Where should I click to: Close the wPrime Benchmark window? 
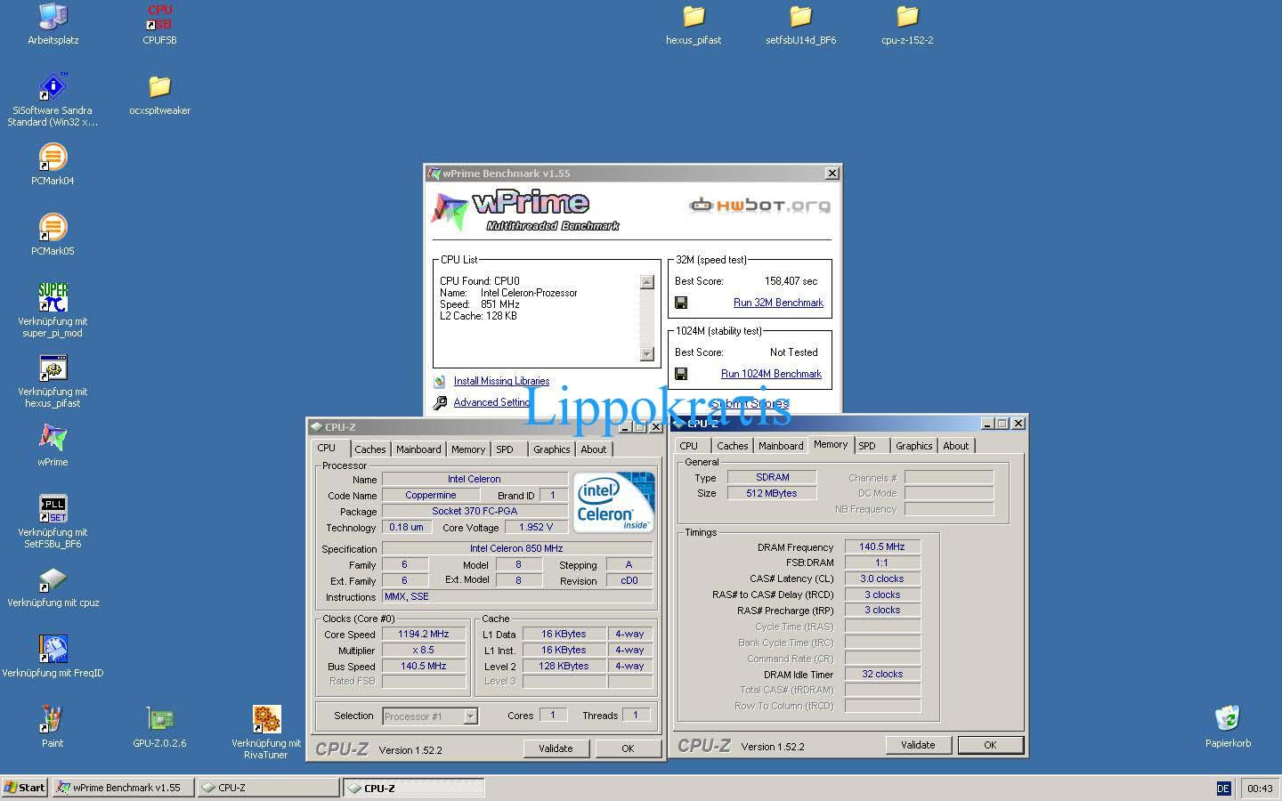[x=832, y=174]
